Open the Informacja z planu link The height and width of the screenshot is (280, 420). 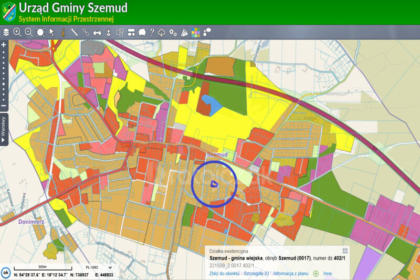(x=291, y=273)
